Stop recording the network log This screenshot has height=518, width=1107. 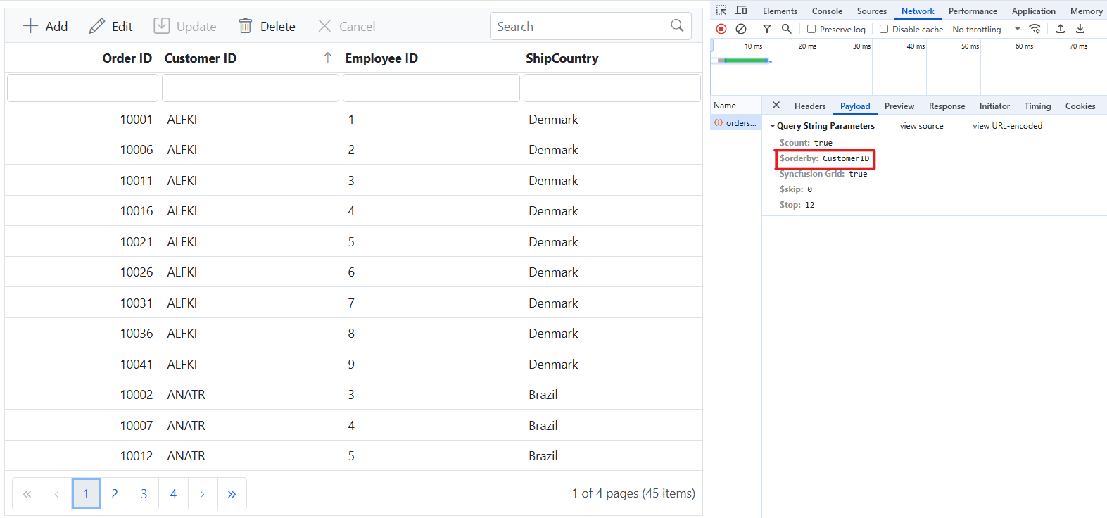click(x=721, y=29)
